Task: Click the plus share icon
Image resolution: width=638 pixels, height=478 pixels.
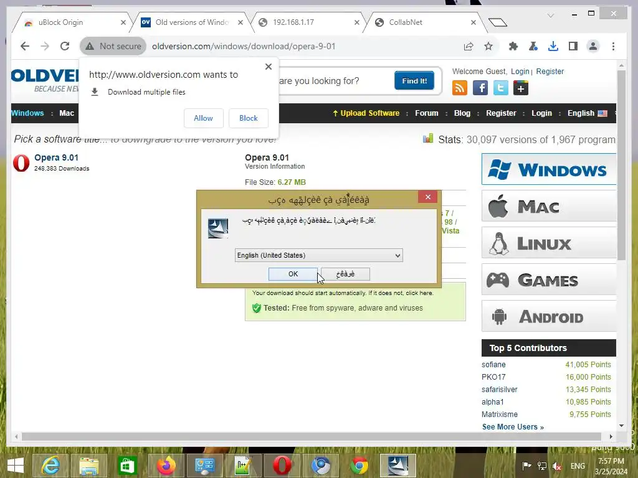Action: click(x=521, y=88)
